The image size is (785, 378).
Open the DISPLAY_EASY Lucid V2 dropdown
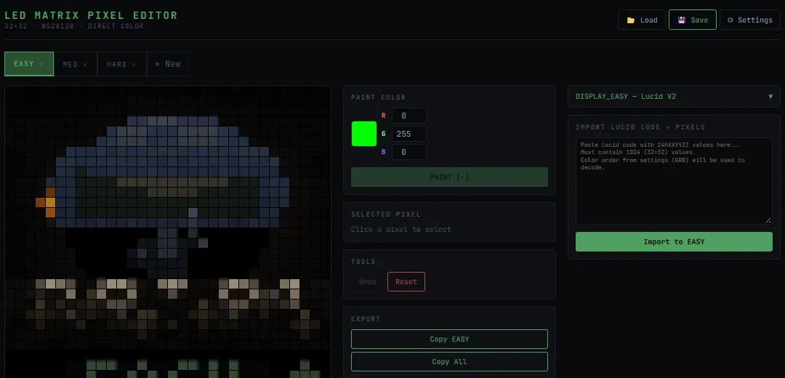coord(674,96)
